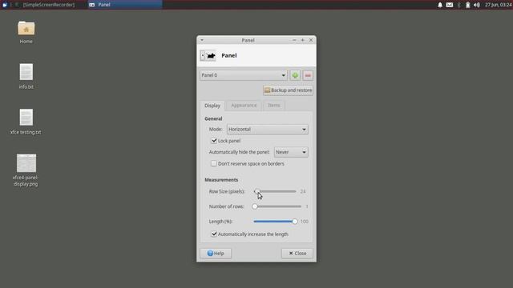Open the battery power indicator
Image resolution: width=513 pixels, height=288 pixels.
[x=468, y=5]
